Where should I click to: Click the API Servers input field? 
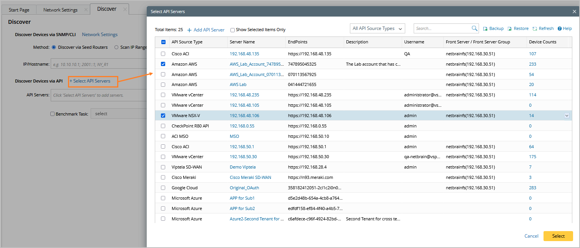coord(99,95)
